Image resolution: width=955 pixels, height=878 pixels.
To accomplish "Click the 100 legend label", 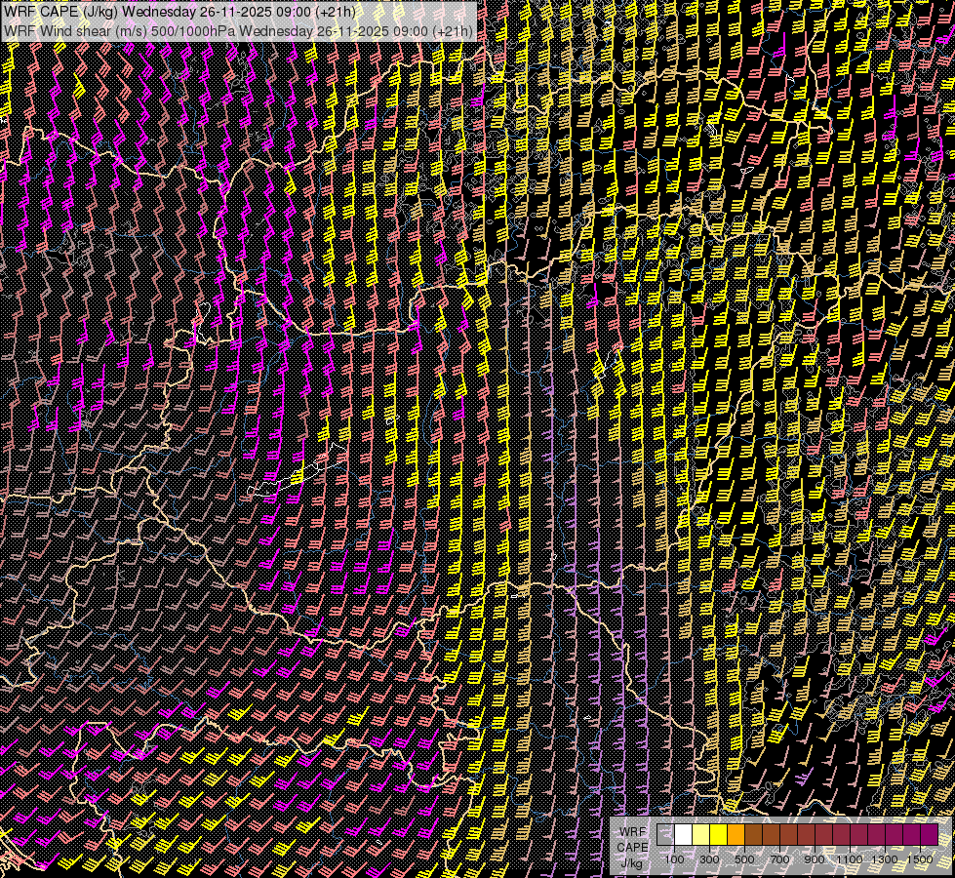I will point(675,859).
